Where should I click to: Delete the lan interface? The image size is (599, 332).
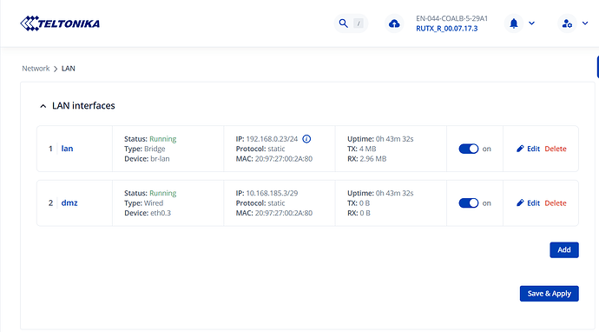(556, 149)
